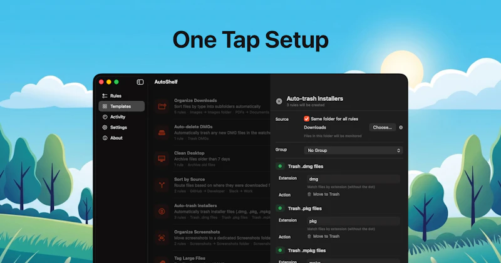Uncheck Same folder for all rules
501x263 pixels.
point(306,119)
